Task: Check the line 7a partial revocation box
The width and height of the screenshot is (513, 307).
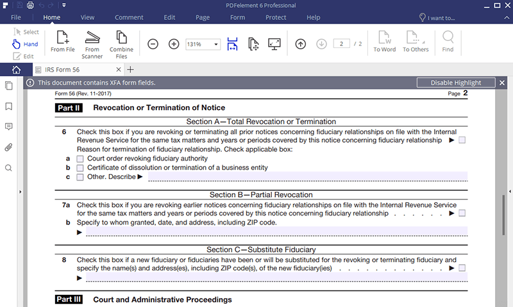Action: tap(462, 214)
